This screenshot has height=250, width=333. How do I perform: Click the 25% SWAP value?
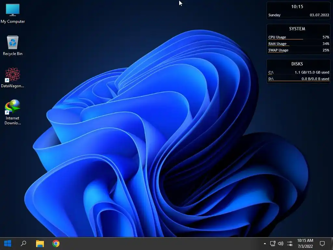pyautogui.click(x=326, y=50)
